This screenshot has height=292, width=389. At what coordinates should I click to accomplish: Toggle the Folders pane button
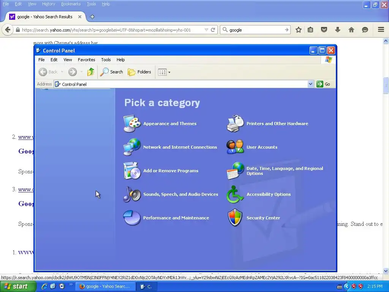pos(139,72)
